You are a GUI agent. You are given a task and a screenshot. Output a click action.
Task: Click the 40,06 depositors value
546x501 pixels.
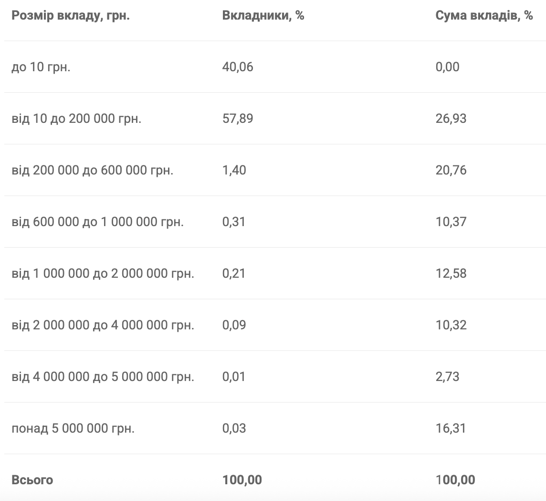pos(238,67)
